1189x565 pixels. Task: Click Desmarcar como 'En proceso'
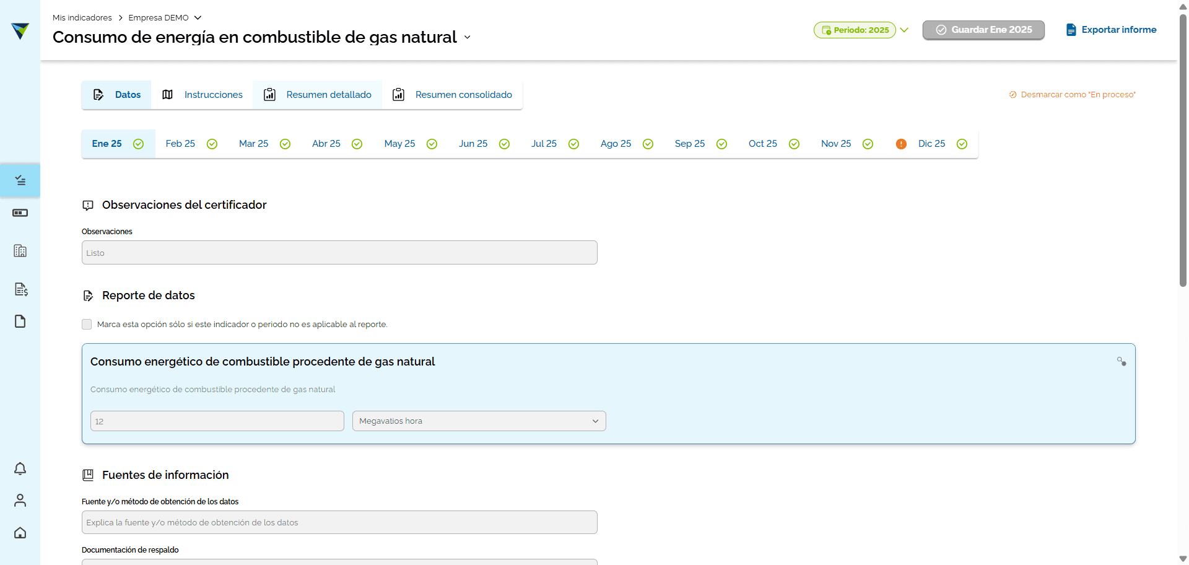1073,95
